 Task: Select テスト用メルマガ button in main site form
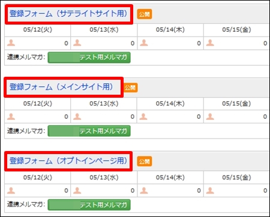89,131
